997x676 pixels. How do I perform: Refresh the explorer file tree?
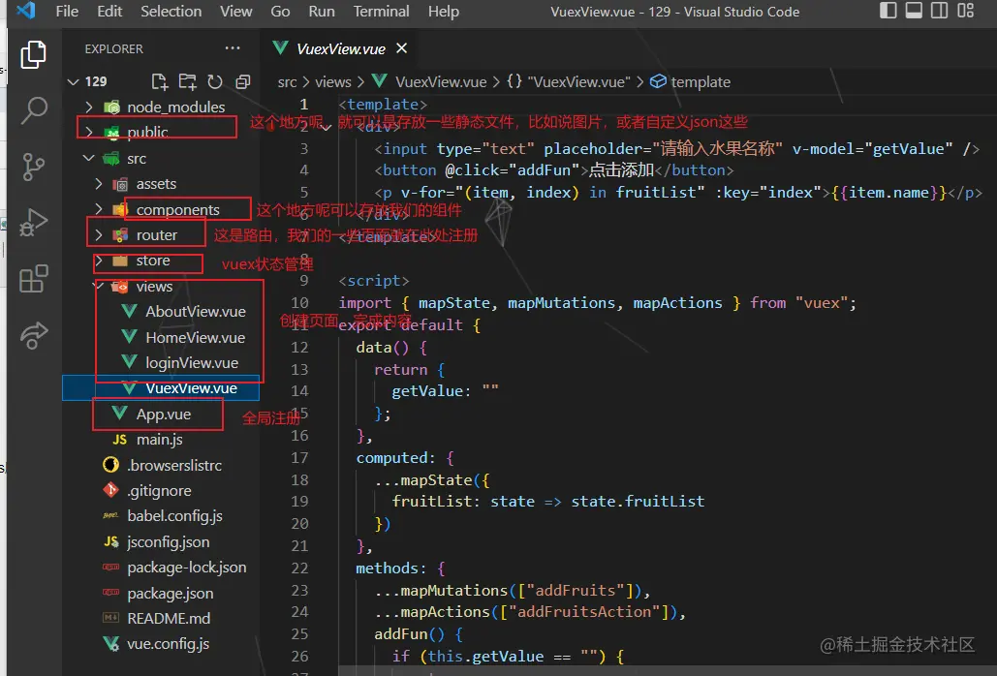tap(215, 81)
